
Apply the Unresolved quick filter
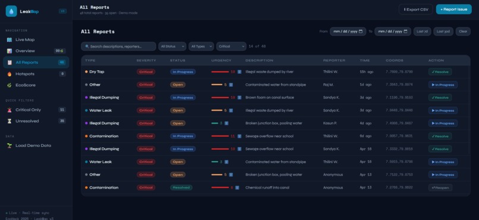click(x=36, y=121)
